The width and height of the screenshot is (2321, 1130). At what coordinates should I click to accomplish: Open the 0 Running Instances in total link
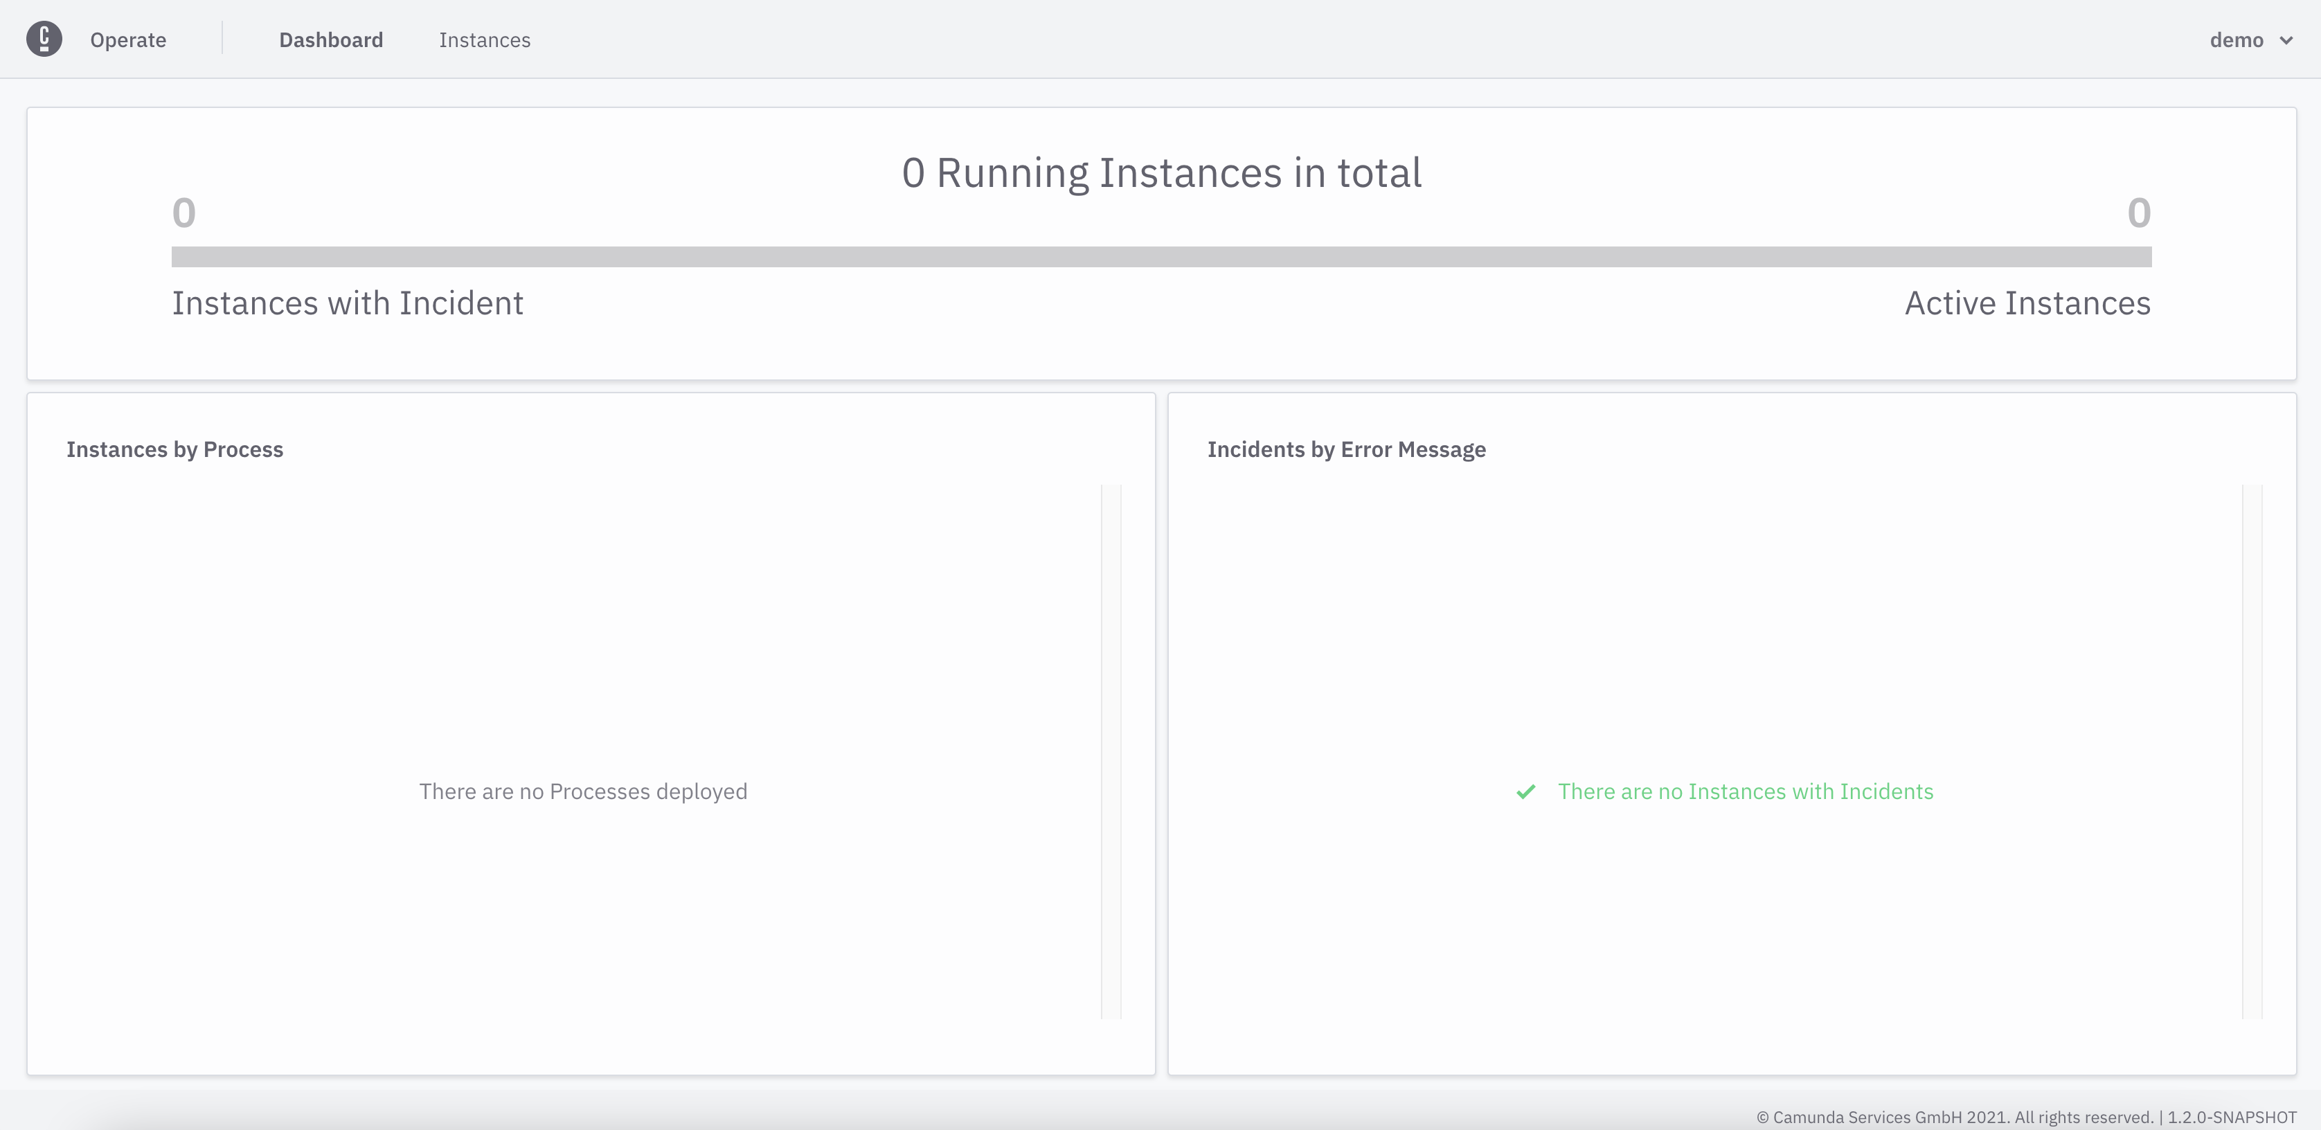[x=1161, y=172]
